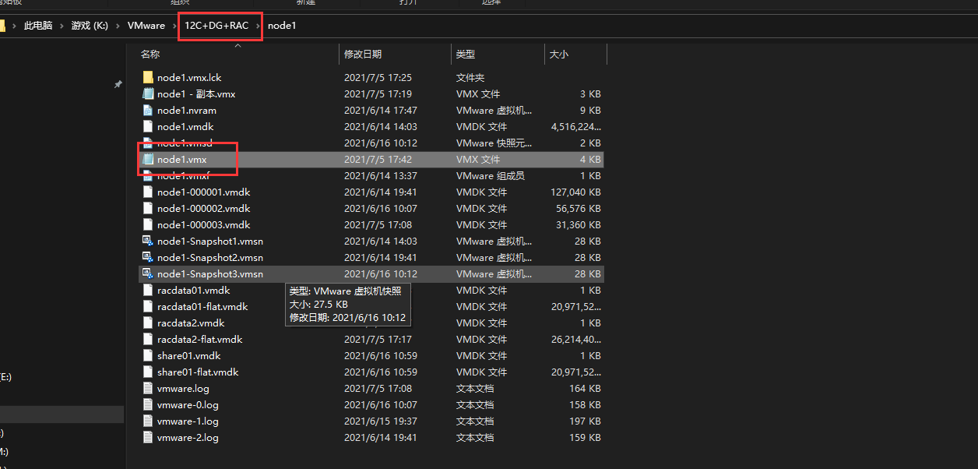The width and height of the screenshot is (978, 469).
Task: Expand the chevron after 12C+DG+RAC in the breadcrumb
Action: (x=258, y=26)
